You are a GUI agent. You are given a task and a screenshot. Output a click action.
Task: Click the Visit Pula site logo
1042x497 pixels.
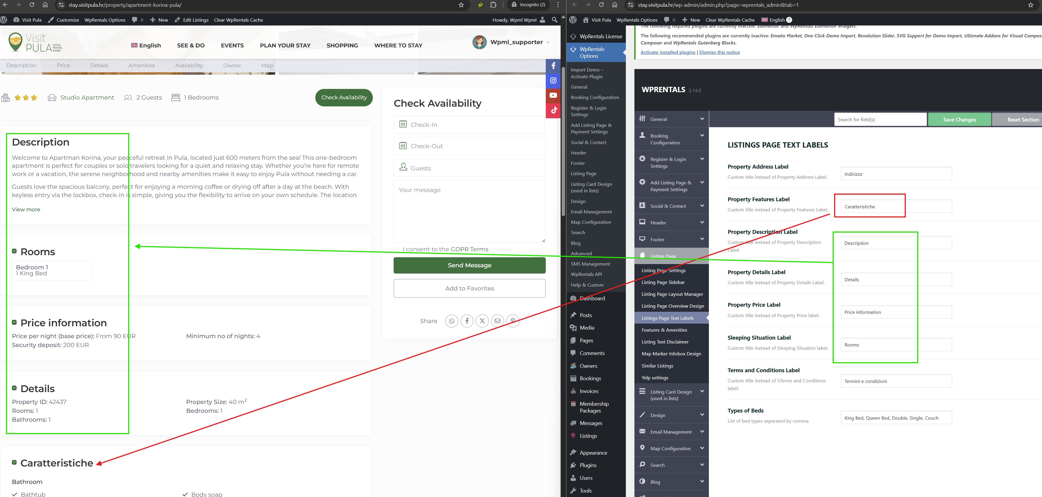pos(35,43)
